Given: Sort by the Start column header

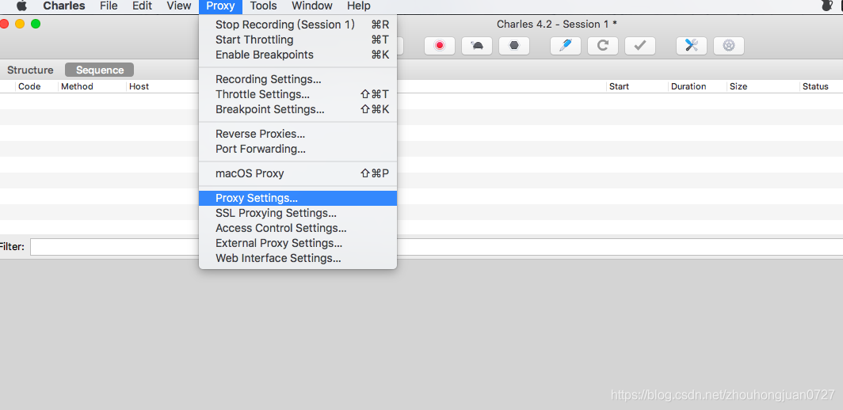Looking at the screenshot, I should pos(619,86).
